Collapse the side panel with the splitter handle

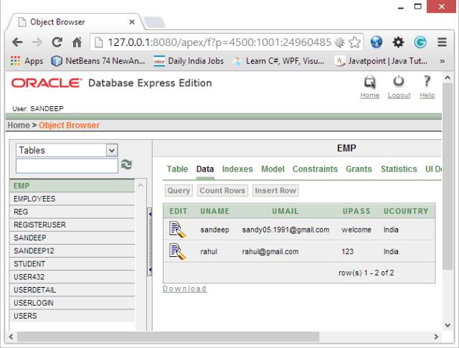150,242
